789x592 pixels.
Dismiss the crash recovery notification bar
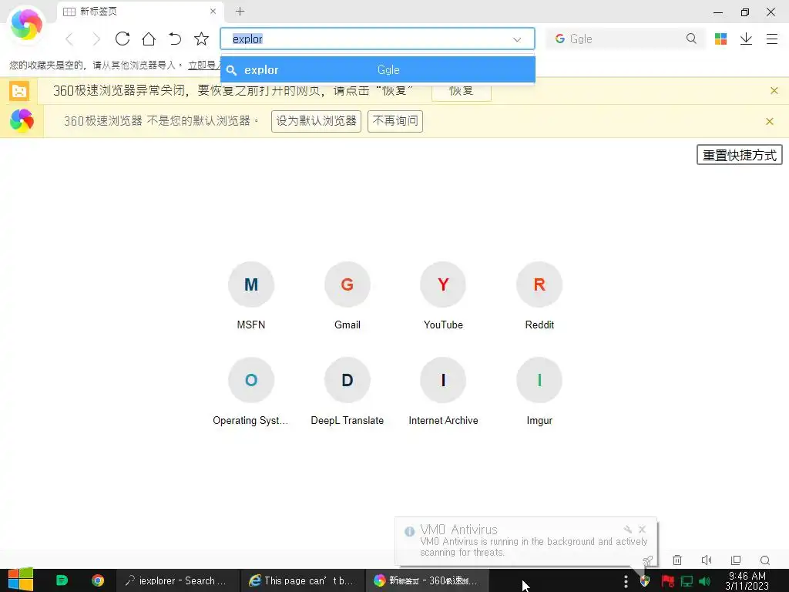(774, 91)
